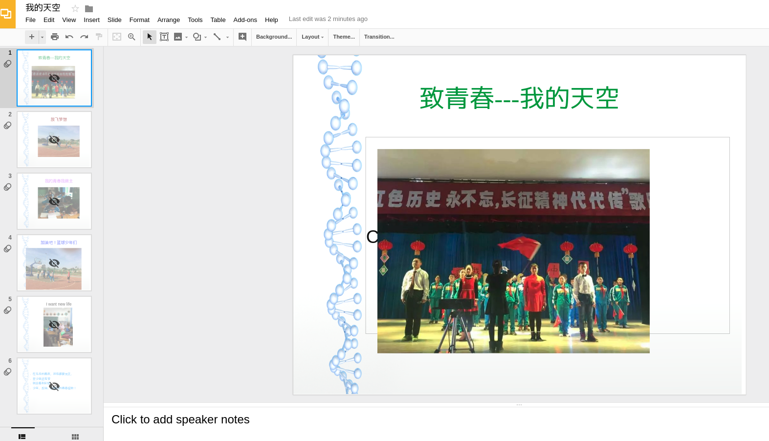769x441 pixels.
Task: Zoom to fit the slide
Action: tap(117, 37)
